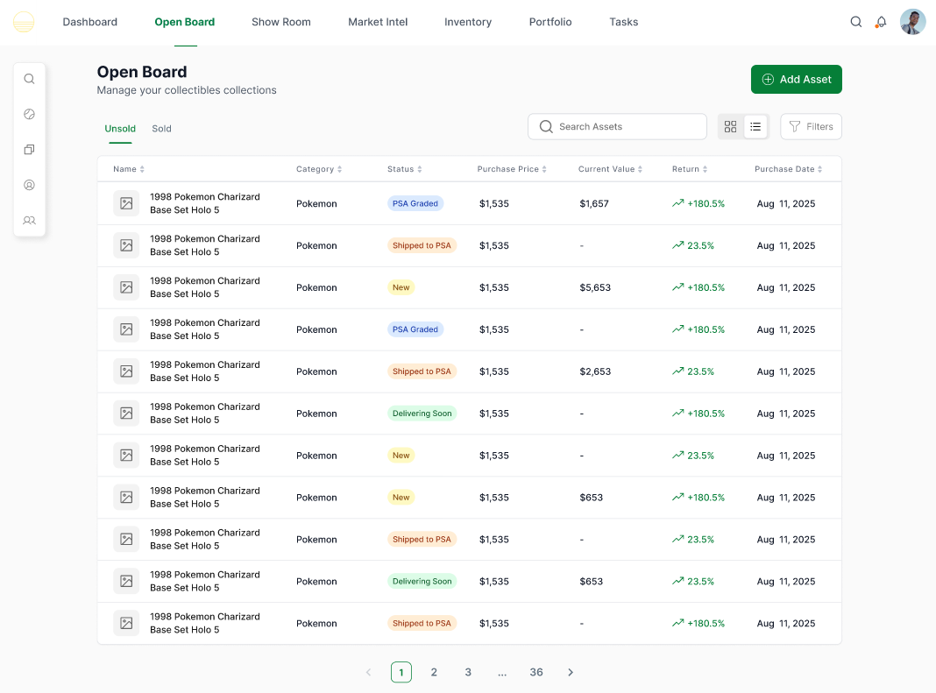This screenshot has height=693, width=936.
Task: Go to page 2
Action: tap(434, 672)
